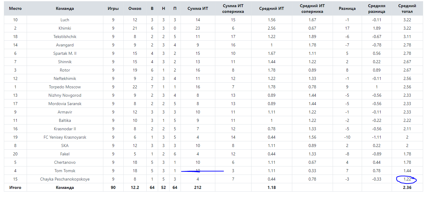Sort by Разница column header
Viewport: 424px width, 197px height.
coord(347,8)
